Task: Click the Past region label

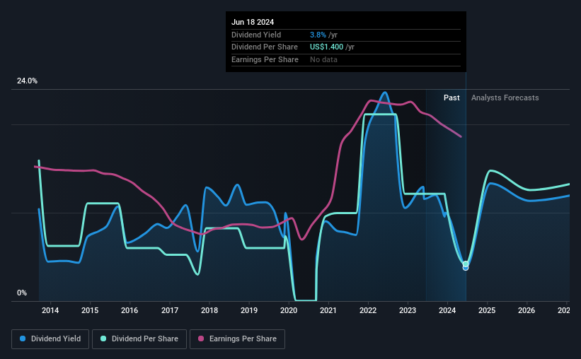Action: coord(451,98)
